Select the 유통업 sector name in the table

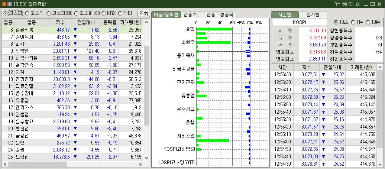click(x=21, y=101)
